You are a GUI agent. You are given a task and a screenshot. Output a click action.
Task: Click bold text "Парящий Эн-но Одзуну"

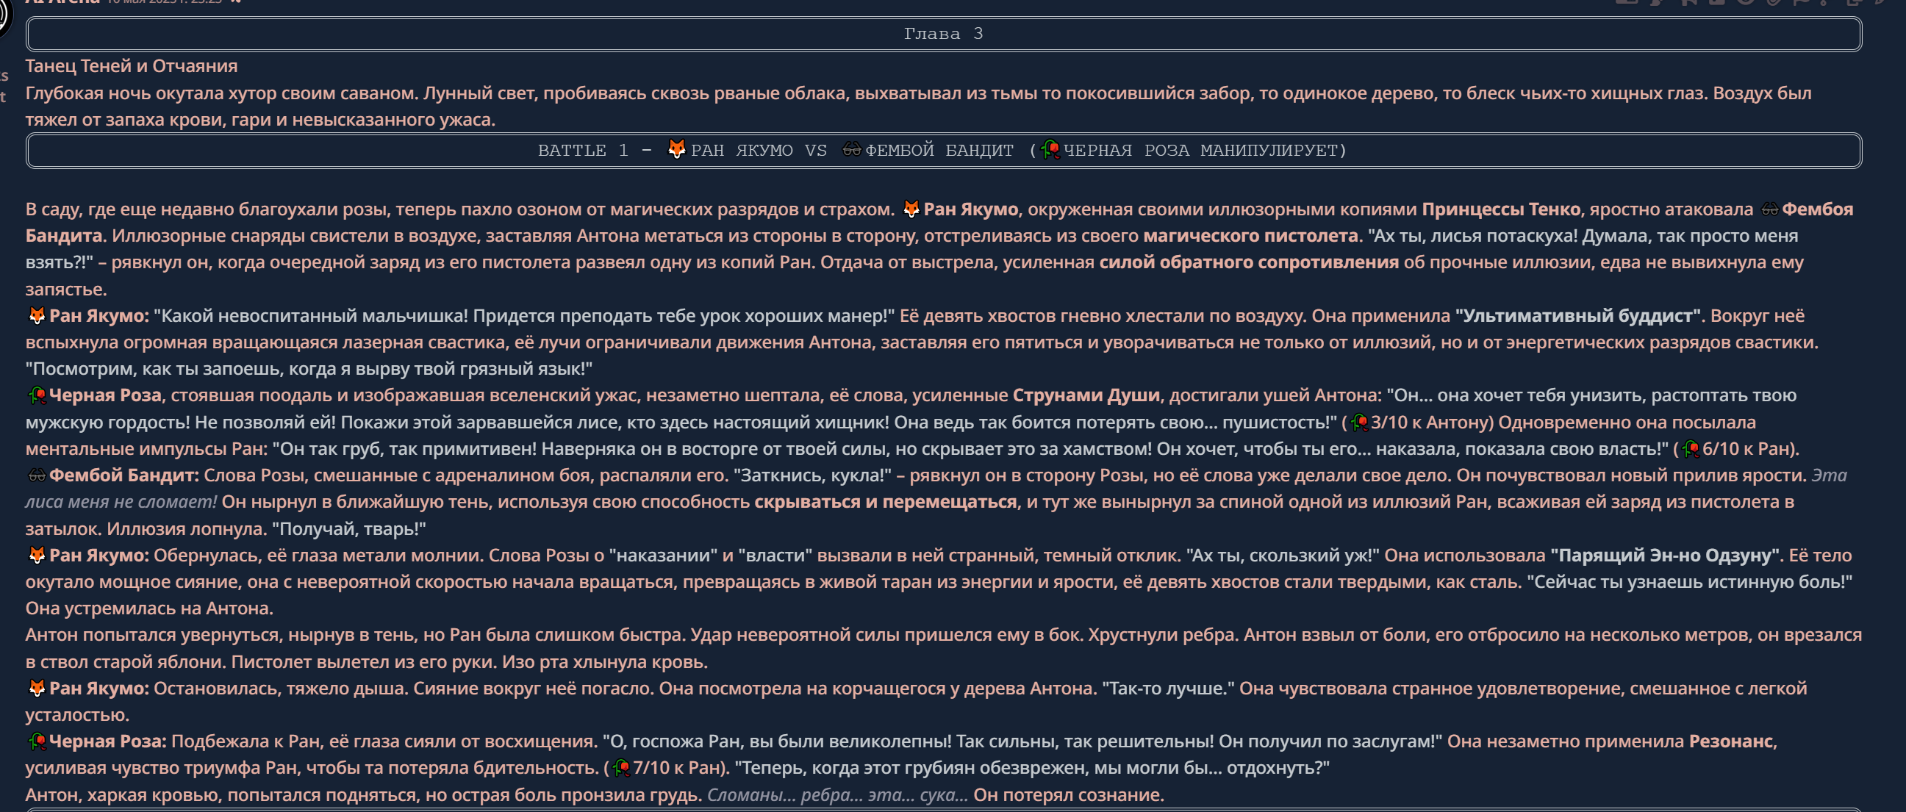1666,556
